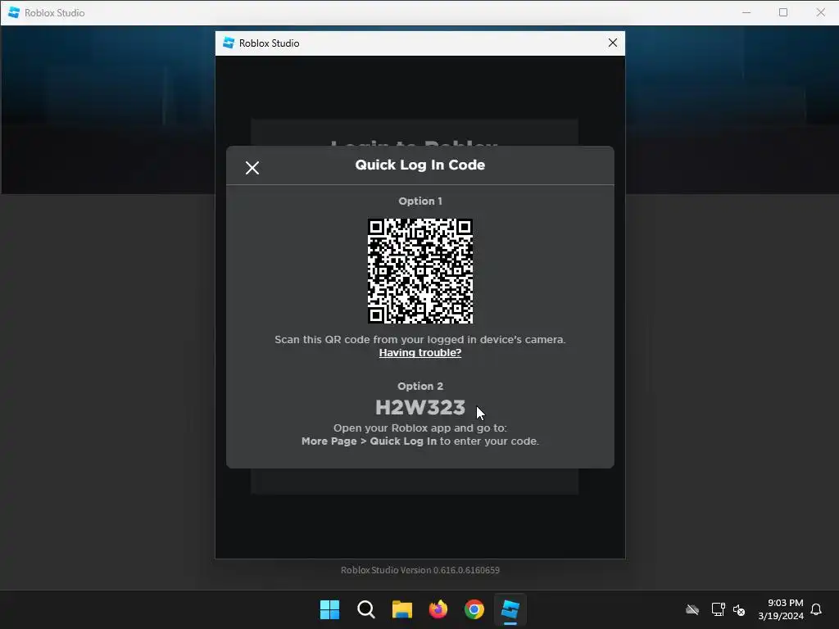The width and height of the screenshot is (839, 629).
Task: Open Windows Search from the taskbar
Action: [x=366, y=609]
